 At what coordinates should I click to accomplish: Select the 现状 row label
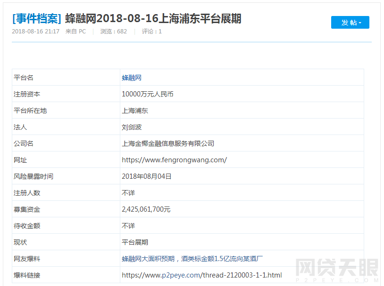pos(20,242)
